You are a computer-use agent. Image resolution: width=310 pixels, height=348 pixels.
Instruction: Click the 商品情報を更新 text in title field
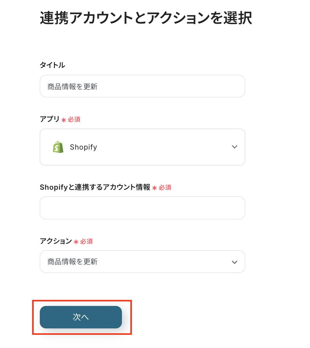[x=73, y=86]
